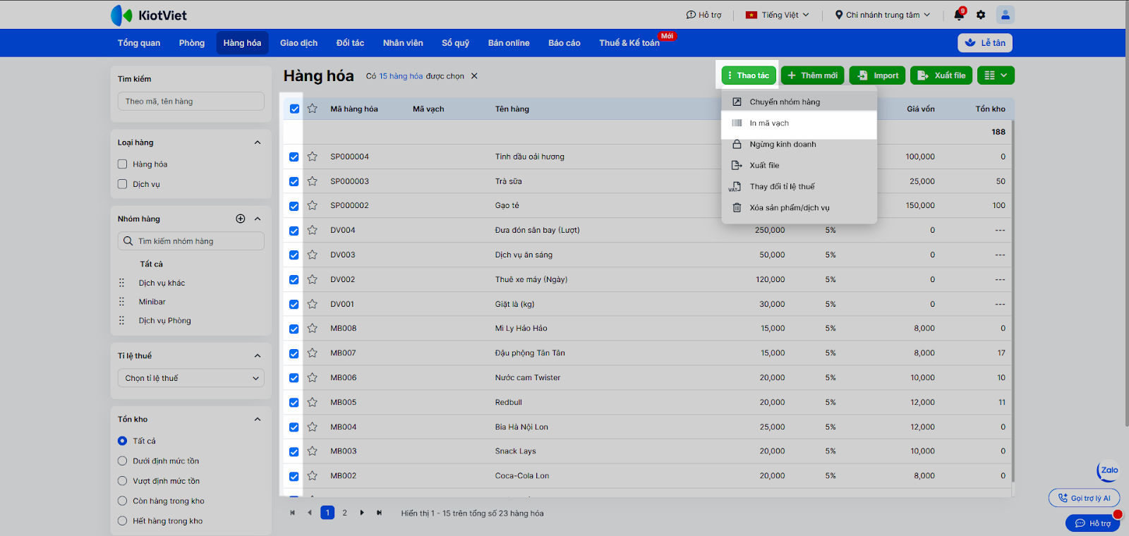Uncheck the DV004 row checkbox
1129x536 pixels.
coord(294,231)
